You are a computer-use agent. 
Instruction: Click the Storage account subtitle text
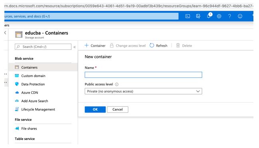click(x=34, y=37)
